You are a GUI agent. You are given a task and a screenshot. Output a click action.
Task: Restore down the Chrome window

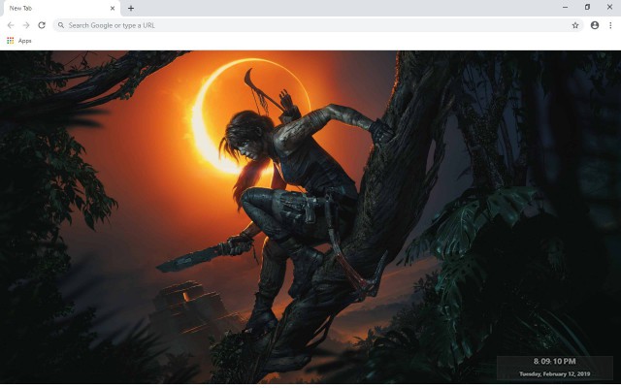(x=587, y=7)
